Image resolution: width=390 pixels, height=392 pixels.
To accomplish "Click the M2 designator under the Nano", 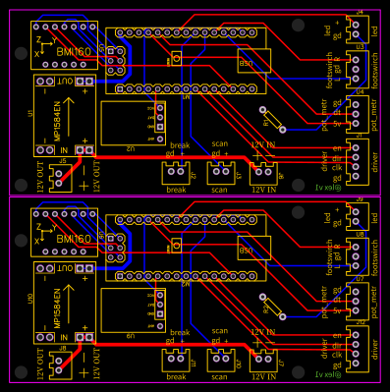I will tap(186, 284).
